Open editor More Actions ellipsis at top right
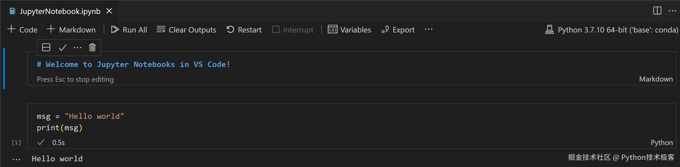This screenshot has width=680, height=167. click(x=673, y=11)
